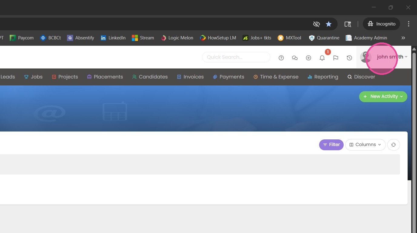Go to the Discover menu
This screenshot has height=233, width=417.
[361, 77]
